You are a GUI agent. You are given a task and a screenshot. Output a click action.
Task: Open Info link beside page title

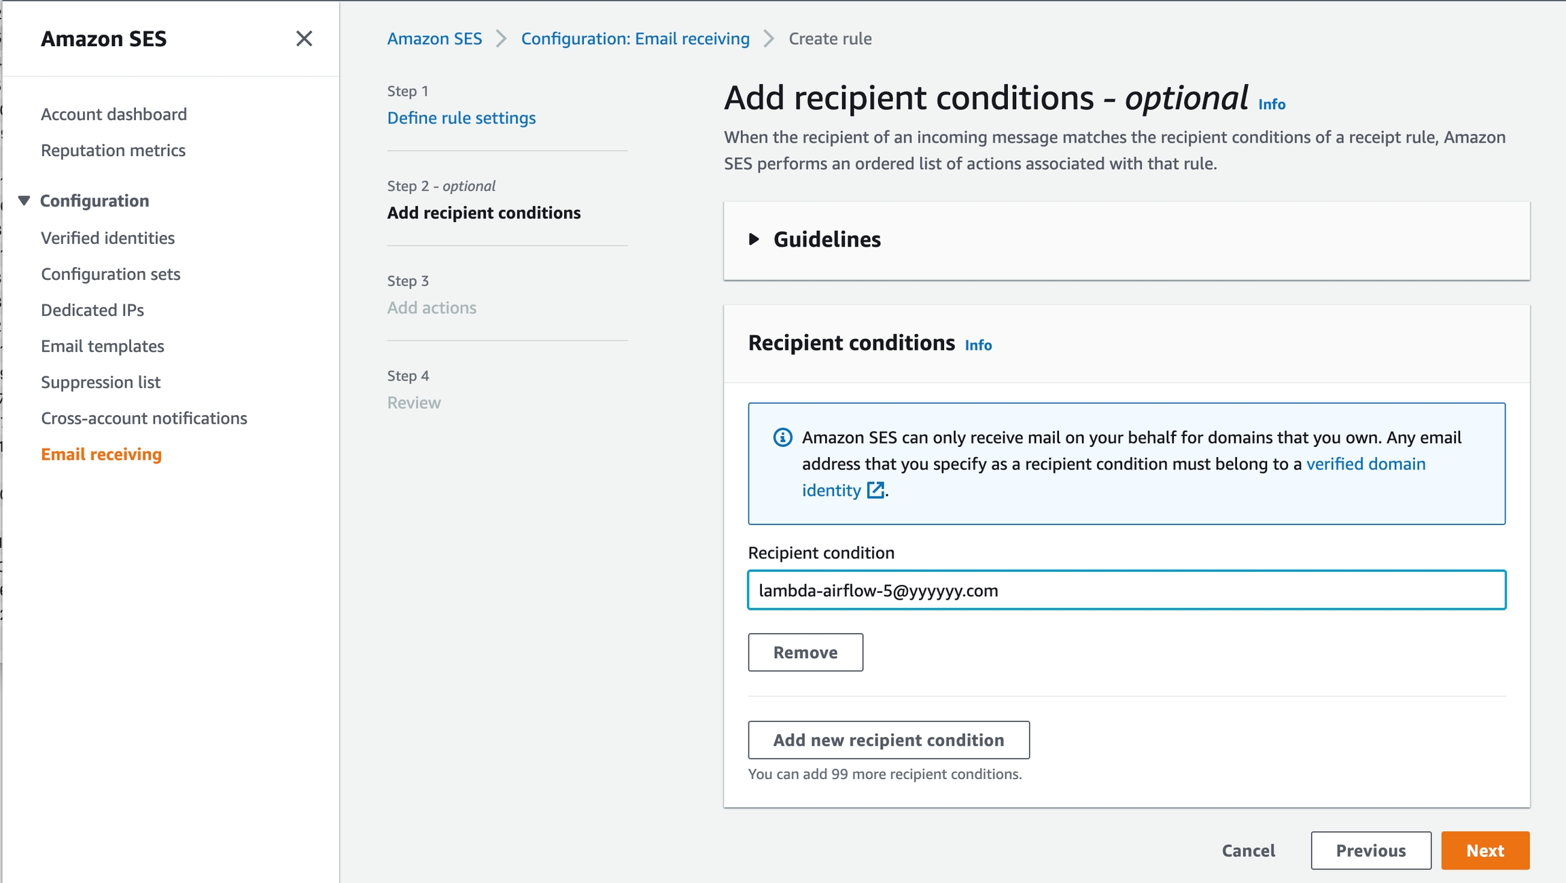(1271, 105)
